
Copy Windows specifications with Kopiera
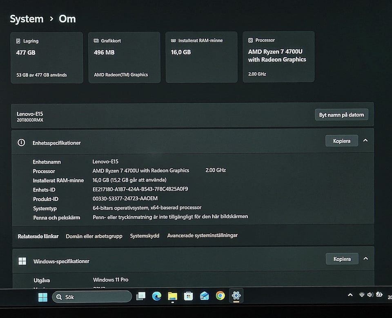[342, 259]
